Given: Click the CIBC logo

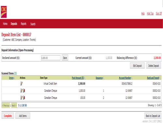Looking at the screenshot, I should tap(4, 12).
